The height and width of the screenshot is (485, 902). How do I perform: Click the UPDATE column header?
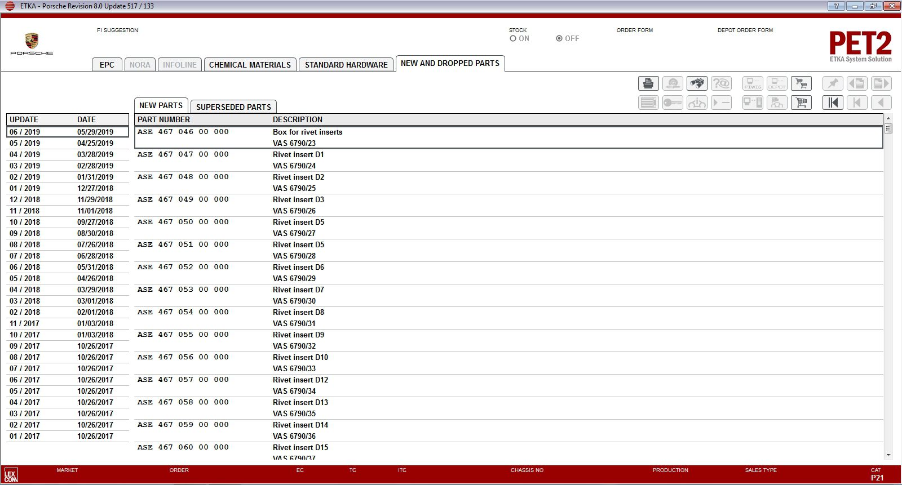[24, 119]
